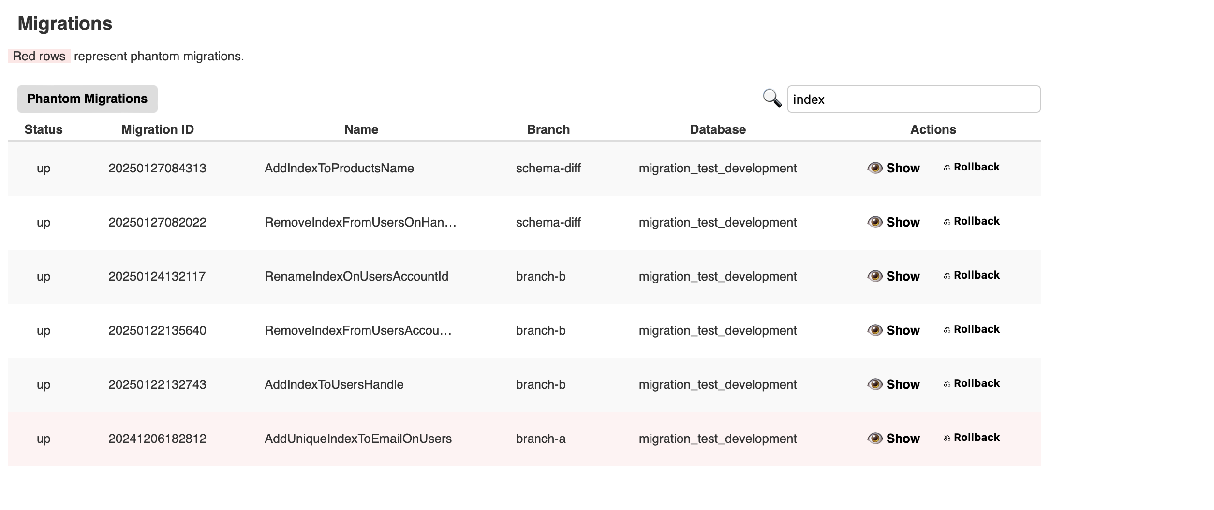Click the Migrations page heading

[x=65, y=24]
